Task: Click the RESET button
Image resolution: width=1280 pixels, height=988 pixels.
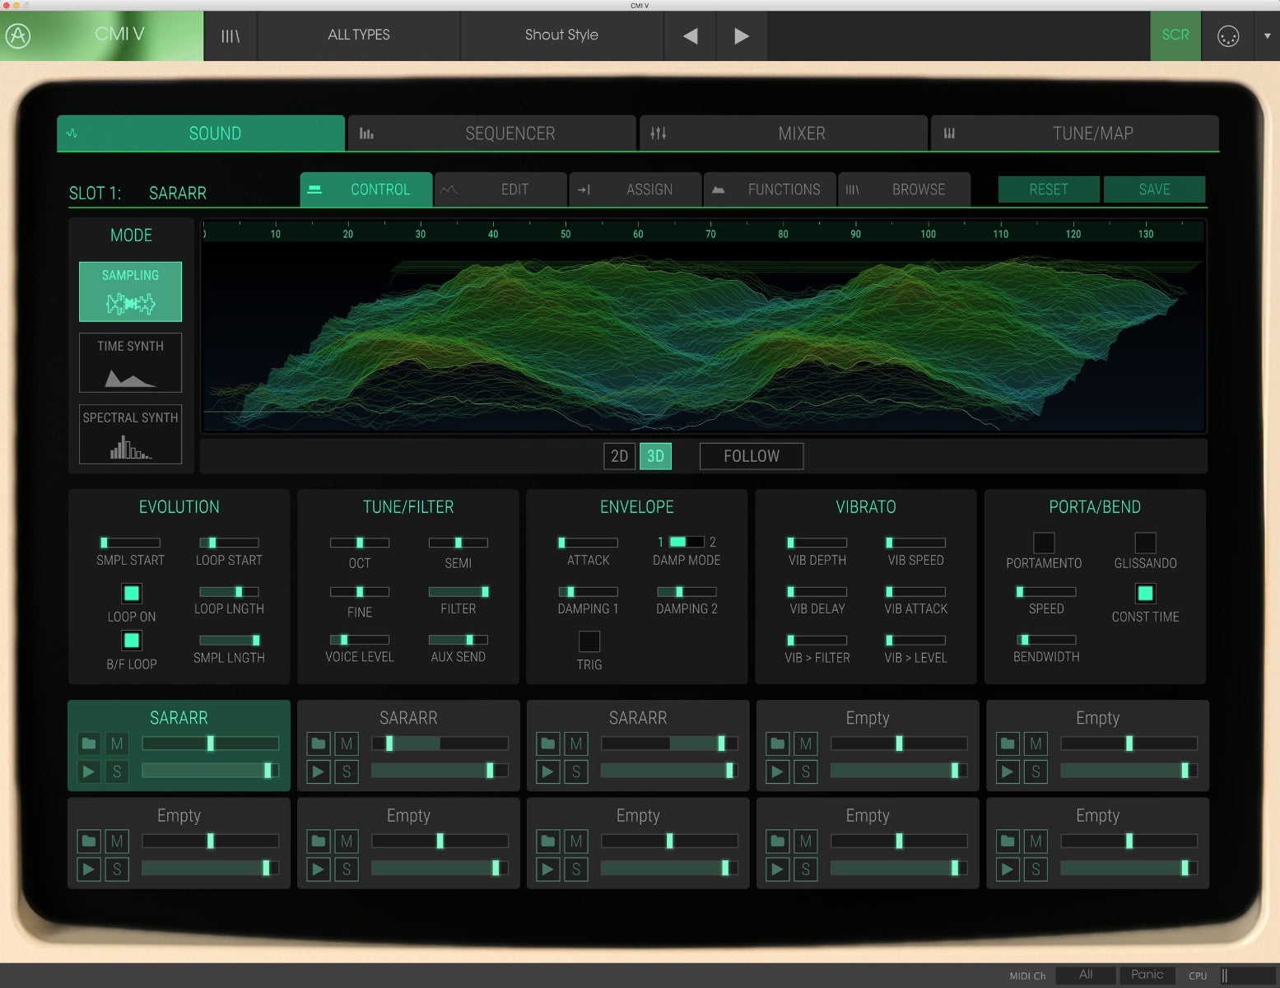Action: click(1049, 189)
